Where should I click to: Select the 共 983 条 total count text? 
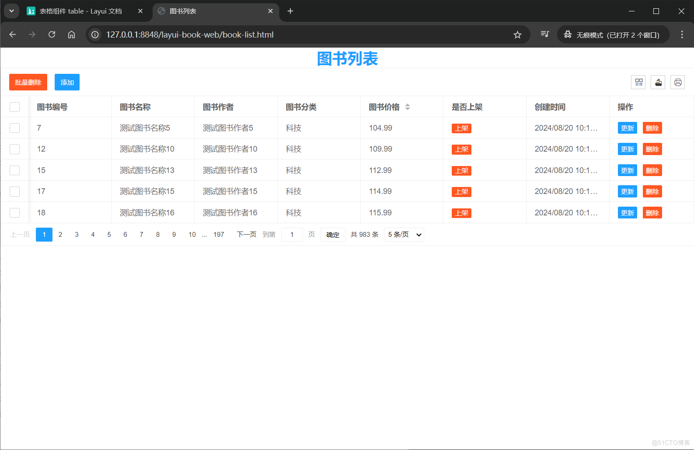[x=365, y=235]
